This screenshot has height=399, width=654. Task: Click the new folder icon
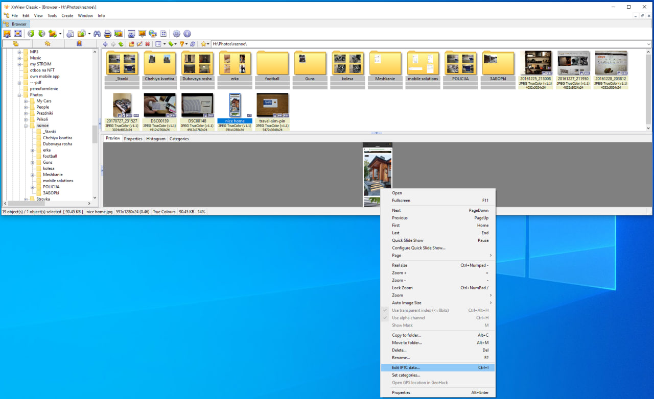(x=132, y=44)
